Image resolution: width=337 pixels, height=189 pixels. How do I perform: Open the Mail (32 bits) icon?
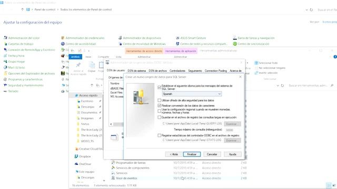pos(5,68)
